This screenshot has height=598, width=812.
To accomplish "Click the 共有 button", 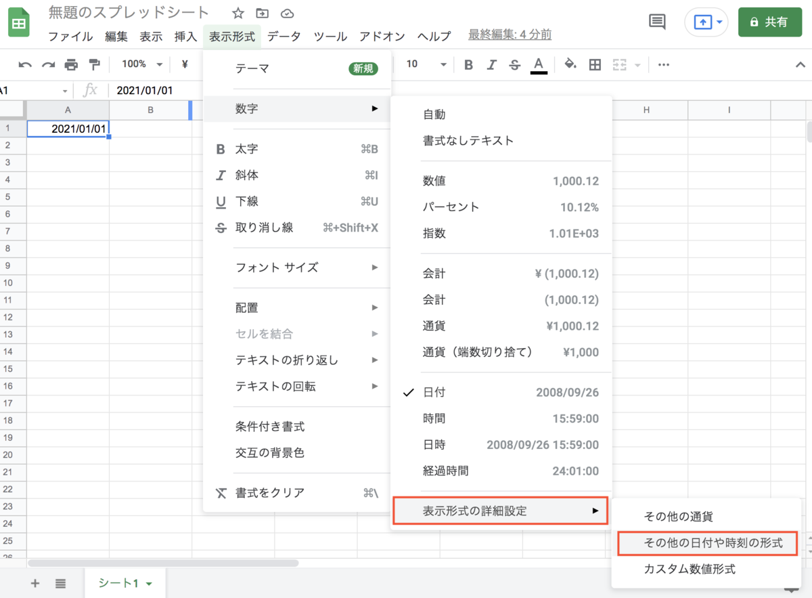I will point(769,22).
